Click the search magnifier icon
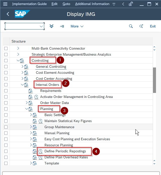The width and height of the screenshot is (161, 175). click(131, 26)
